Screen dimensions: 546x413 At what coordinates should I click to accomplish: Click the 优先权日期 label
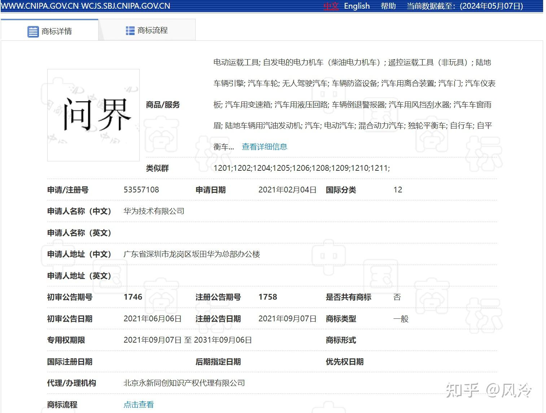tap(345, 361)
